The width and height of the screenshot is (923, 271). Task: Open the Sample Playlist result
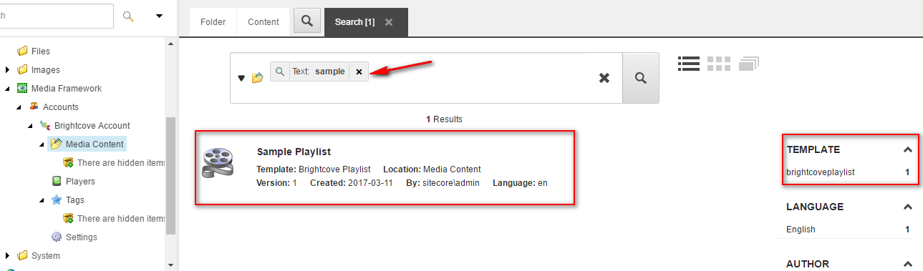[x=294, y=152]
